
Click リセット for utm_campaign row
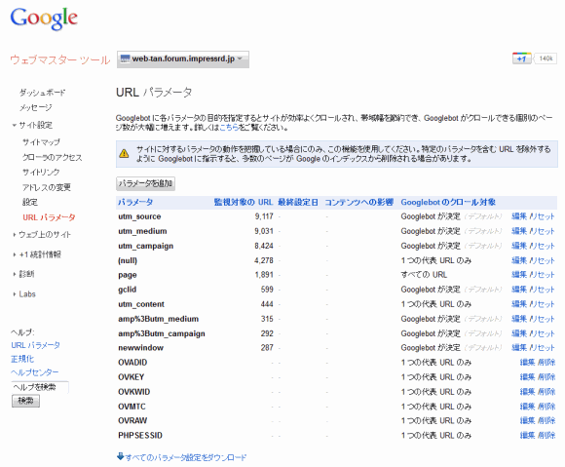[x=543, y=246]
